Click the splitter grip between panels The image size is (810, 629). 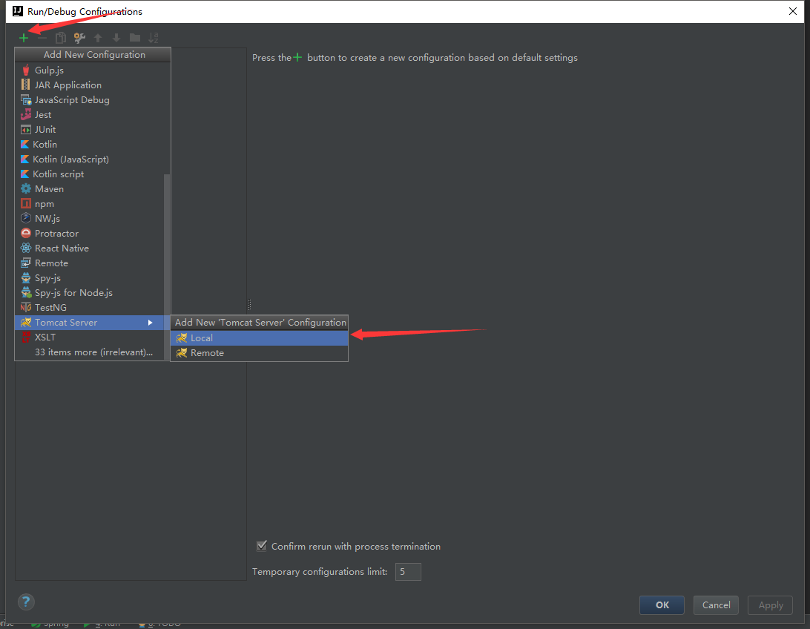(249, 305)
